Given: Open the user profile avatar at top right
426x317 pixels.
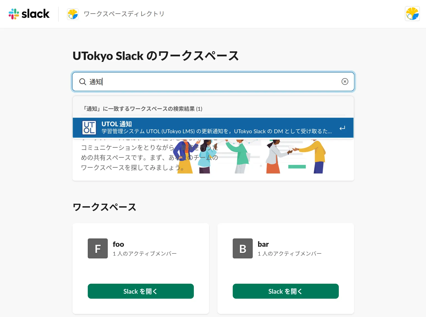Looking at the screenshot, I should (412, 14).
